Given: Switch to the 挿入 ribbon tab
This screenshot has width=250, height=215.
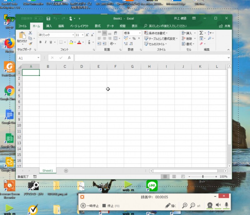Looking at the screenshot, I should coord(49,26).
